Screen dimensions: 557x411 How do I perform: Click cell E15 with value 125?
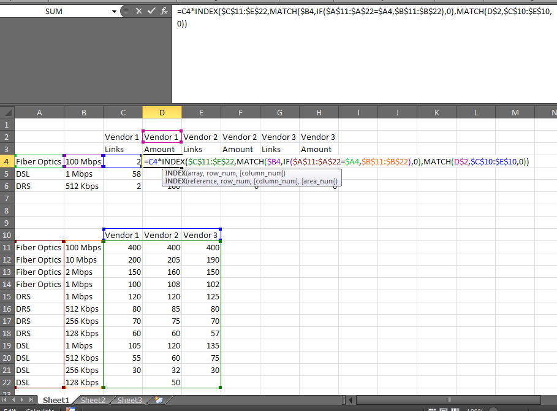[201, 296]
